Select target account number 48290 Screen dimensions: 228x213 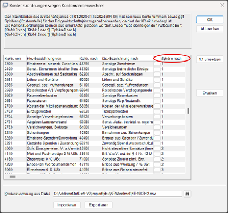pos(84,64)
